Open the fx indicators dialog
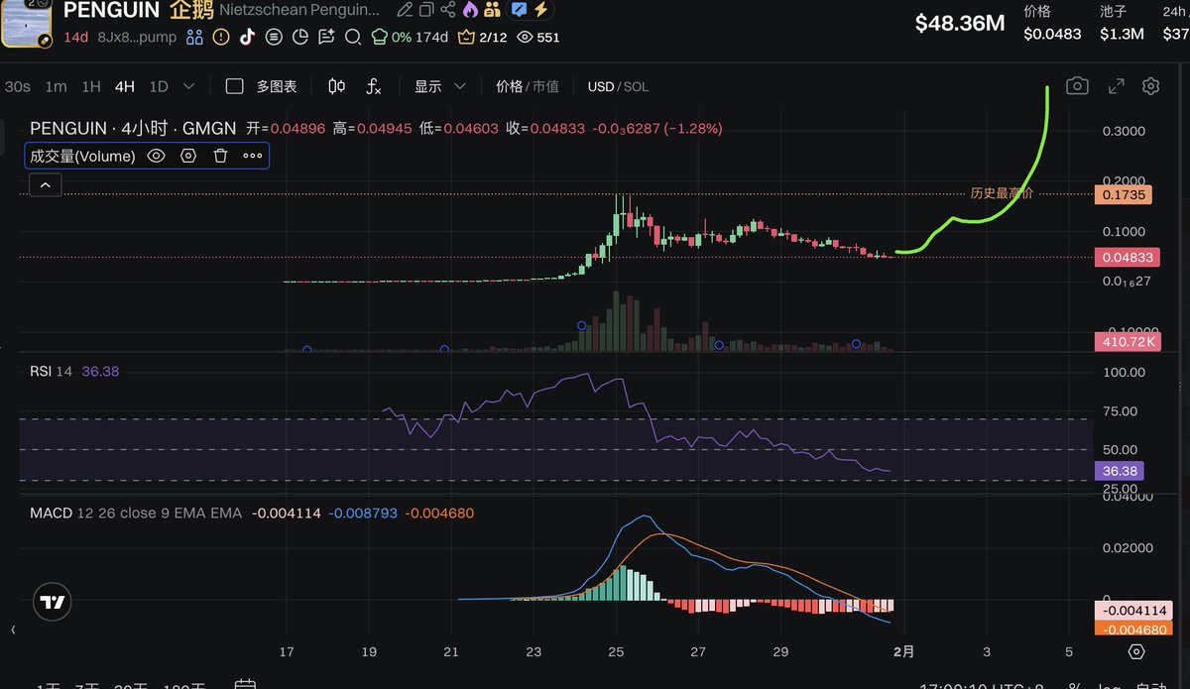The height and width of the screenshot is (689, 1190). point(373,88)
